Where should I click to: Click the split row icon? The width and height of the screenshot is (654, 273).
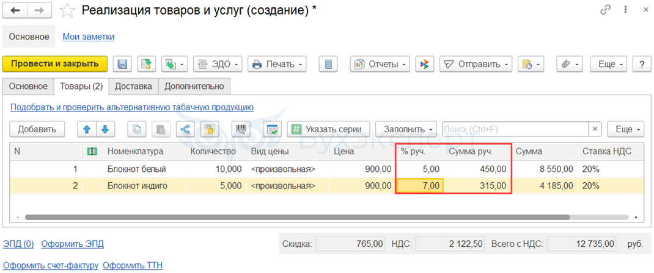pyautogui.click(x=185, y=129)
